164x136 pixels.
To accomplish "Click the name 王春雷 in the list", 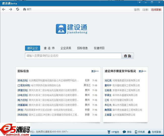I will point(108,115).
